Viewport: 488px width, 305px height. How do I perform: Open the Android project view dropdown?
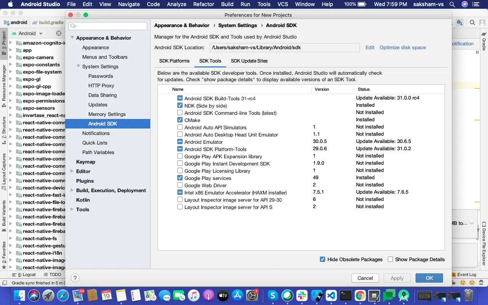coord(27,33)
